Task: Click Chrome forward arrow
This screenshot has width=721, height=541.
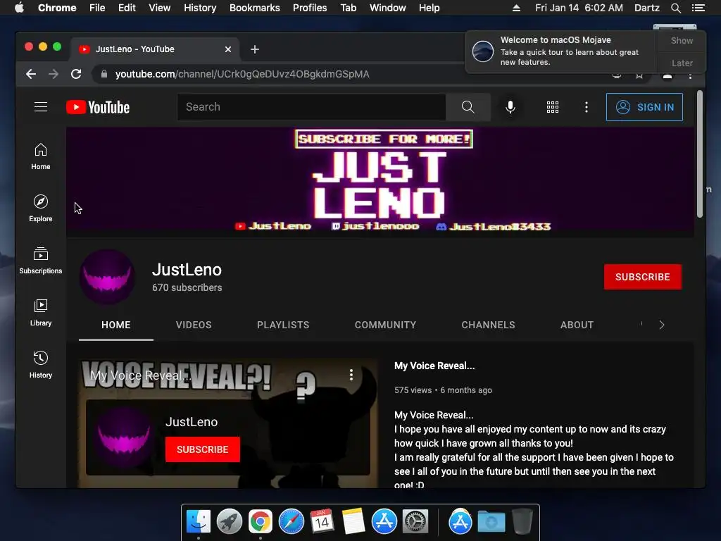Action: [x=54, y=74]
